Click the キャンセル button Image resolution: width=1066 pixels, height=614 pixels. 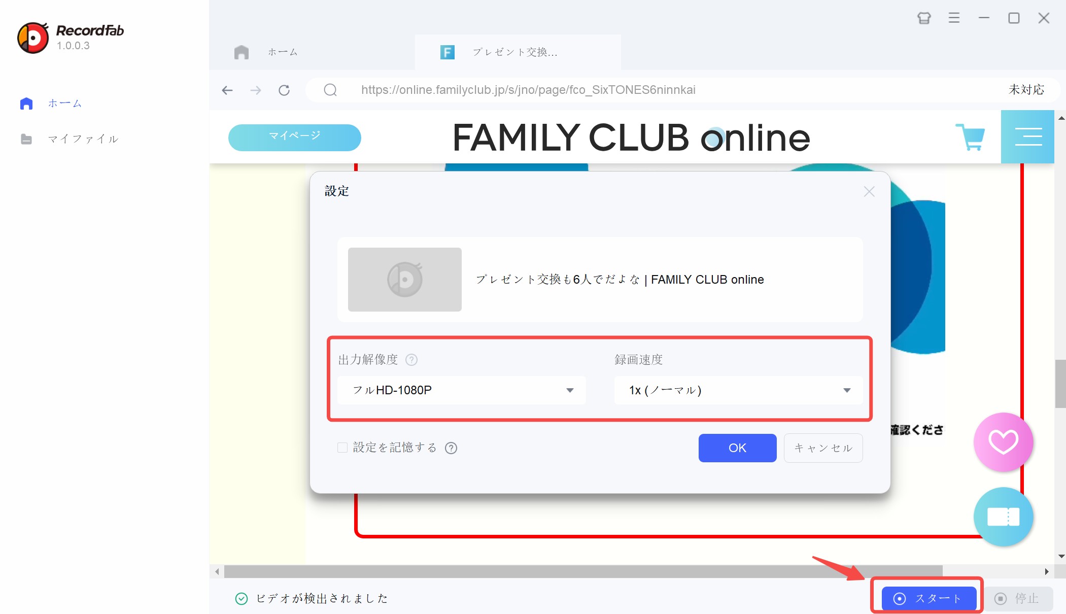point(823,448)
